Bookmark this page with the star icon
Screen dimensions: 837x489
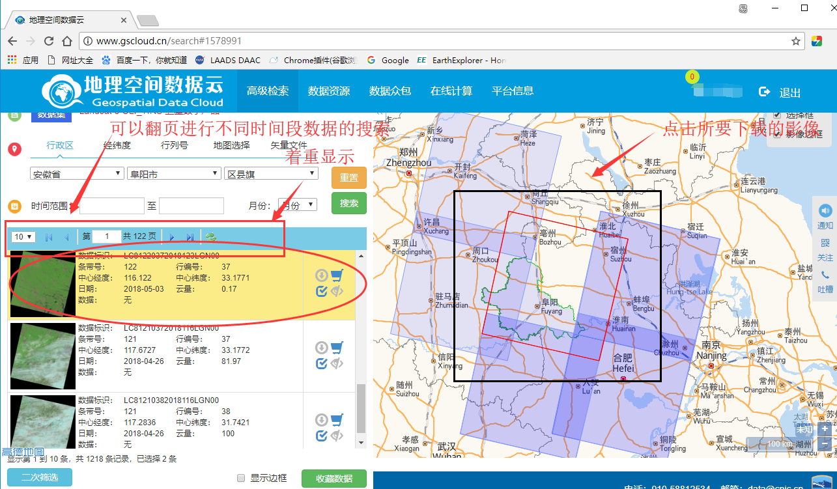click(796, 41)
